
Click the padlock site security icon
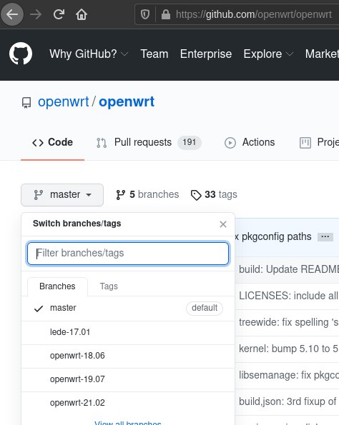(165, 14)
